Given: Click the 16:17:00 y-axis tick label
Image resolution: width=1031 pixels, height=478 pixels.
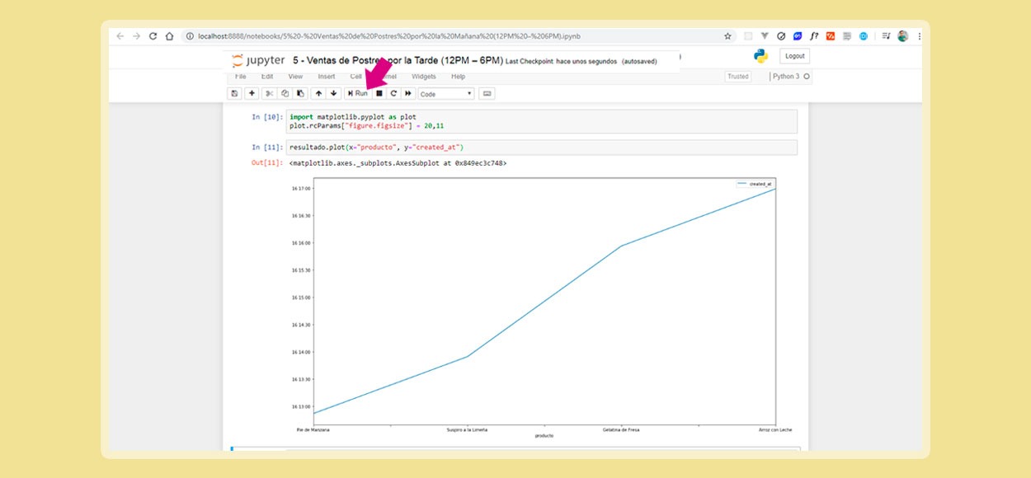Looking at the screenshot, I should 300,189.
